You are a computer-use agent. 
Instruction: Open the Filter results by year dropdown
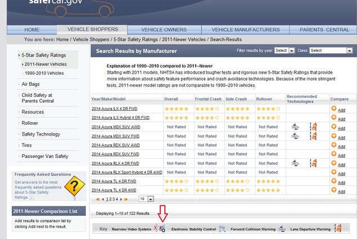[x=284, y=51]
